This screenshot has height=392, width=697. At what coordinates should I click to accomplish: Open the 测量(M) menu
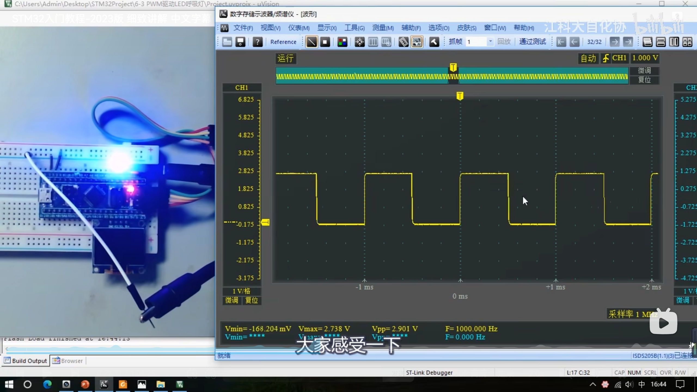pyautogui.click(x=383, y=28)
